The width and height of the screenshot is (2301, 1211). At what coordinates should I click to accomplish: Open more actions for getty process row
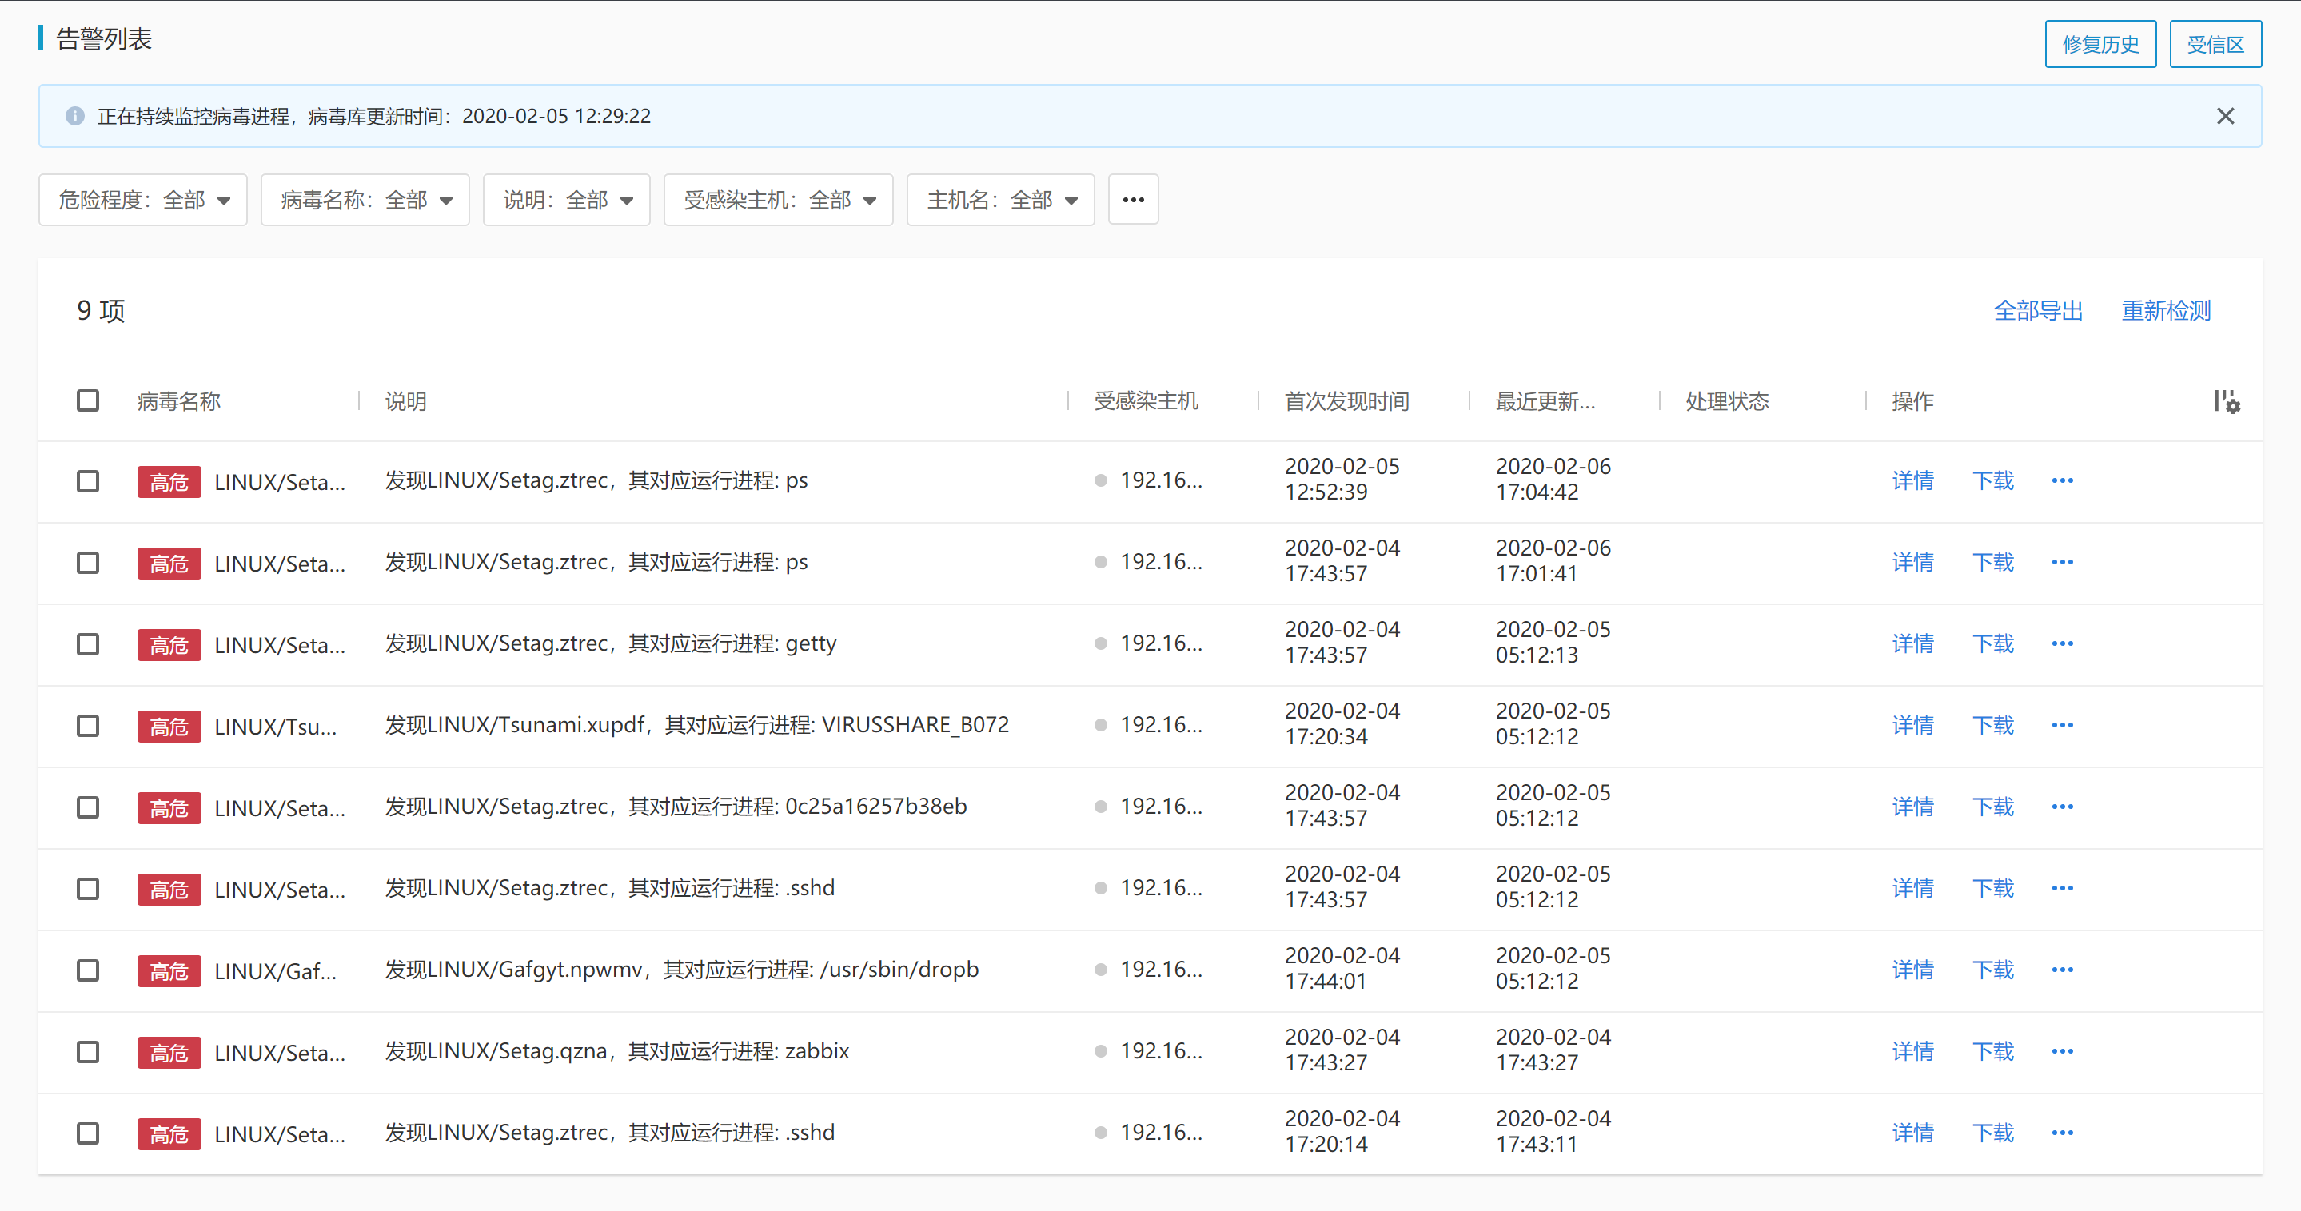click(x=2062, y=644)
